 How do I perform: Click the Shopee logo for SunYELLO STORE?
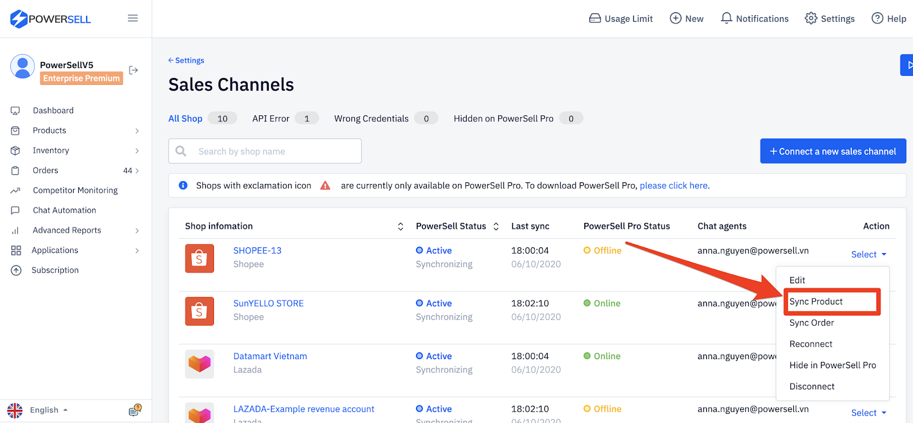coord(200,311)
